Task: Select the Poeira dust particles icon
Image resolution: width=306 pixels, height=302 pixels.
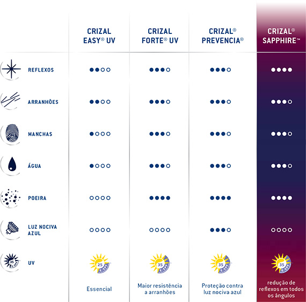Action: coord(11,198)
